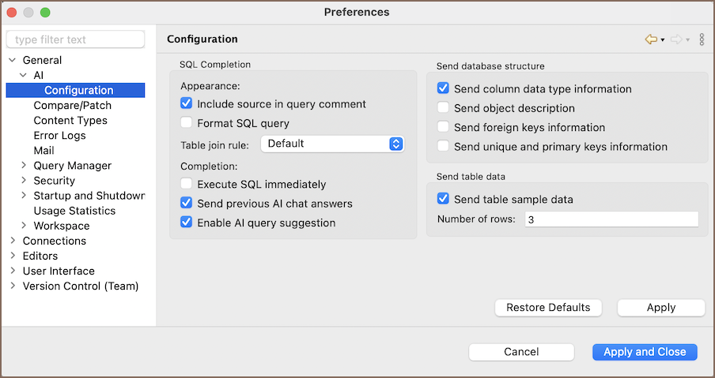Viewport: 715px width, 378px height.
Task: Toggle Include source in query comment
Action: coord(187,103)
